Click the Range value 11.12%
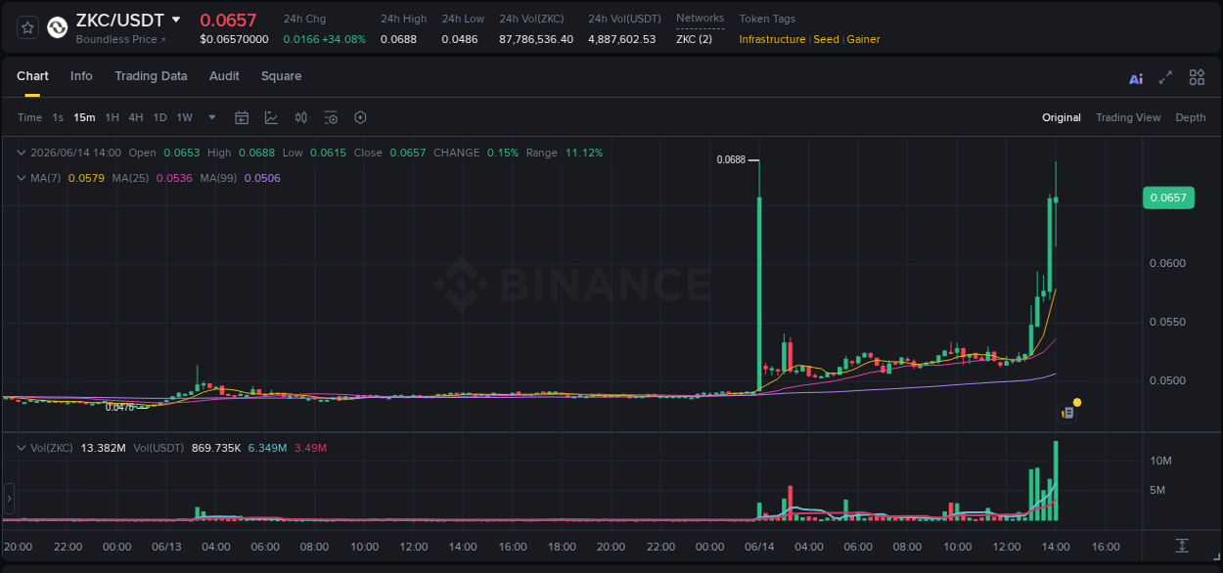The height and width of the screenshot is (573, 1223). coord(584,153)
